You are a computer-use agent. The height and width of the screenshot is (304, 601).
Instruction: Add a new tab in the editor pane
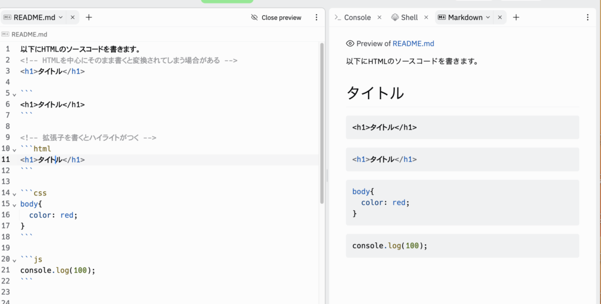click(x=89, y=17)
